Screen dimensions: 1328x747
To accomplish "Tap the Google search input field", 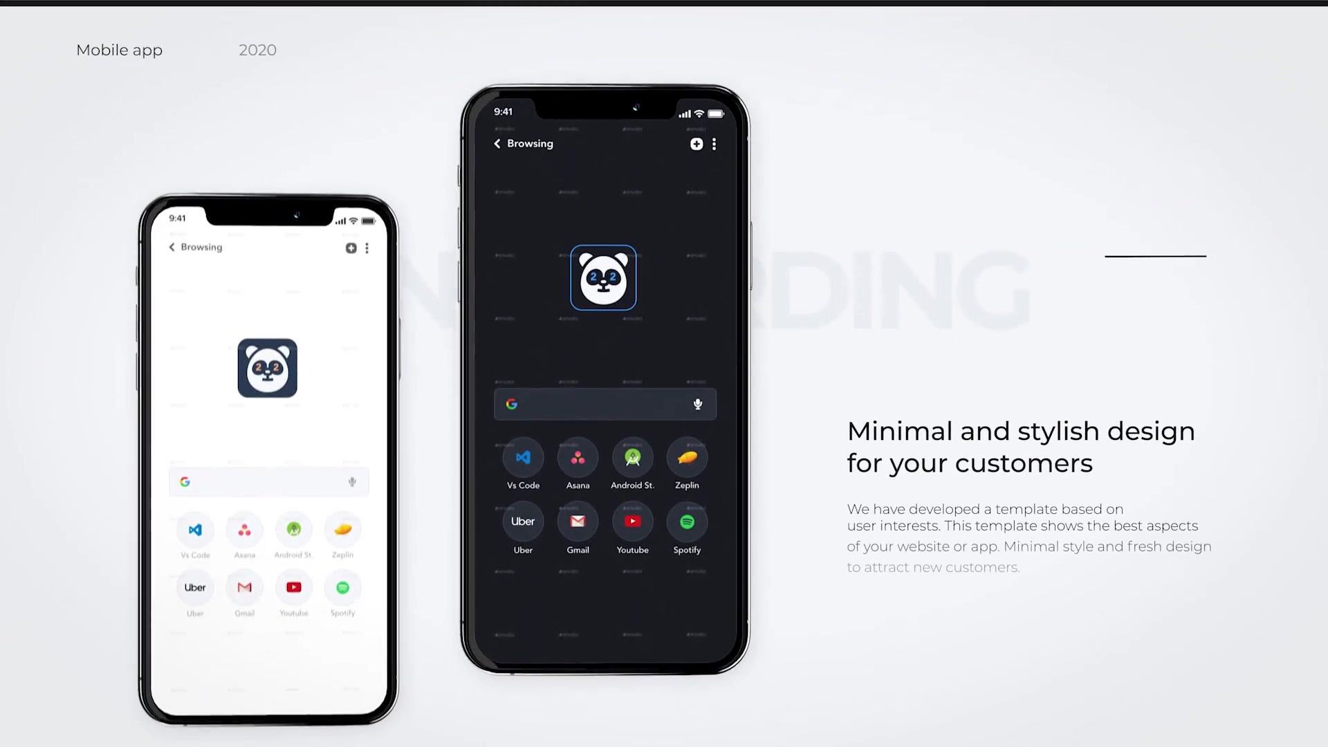I will tap(605, 404).
